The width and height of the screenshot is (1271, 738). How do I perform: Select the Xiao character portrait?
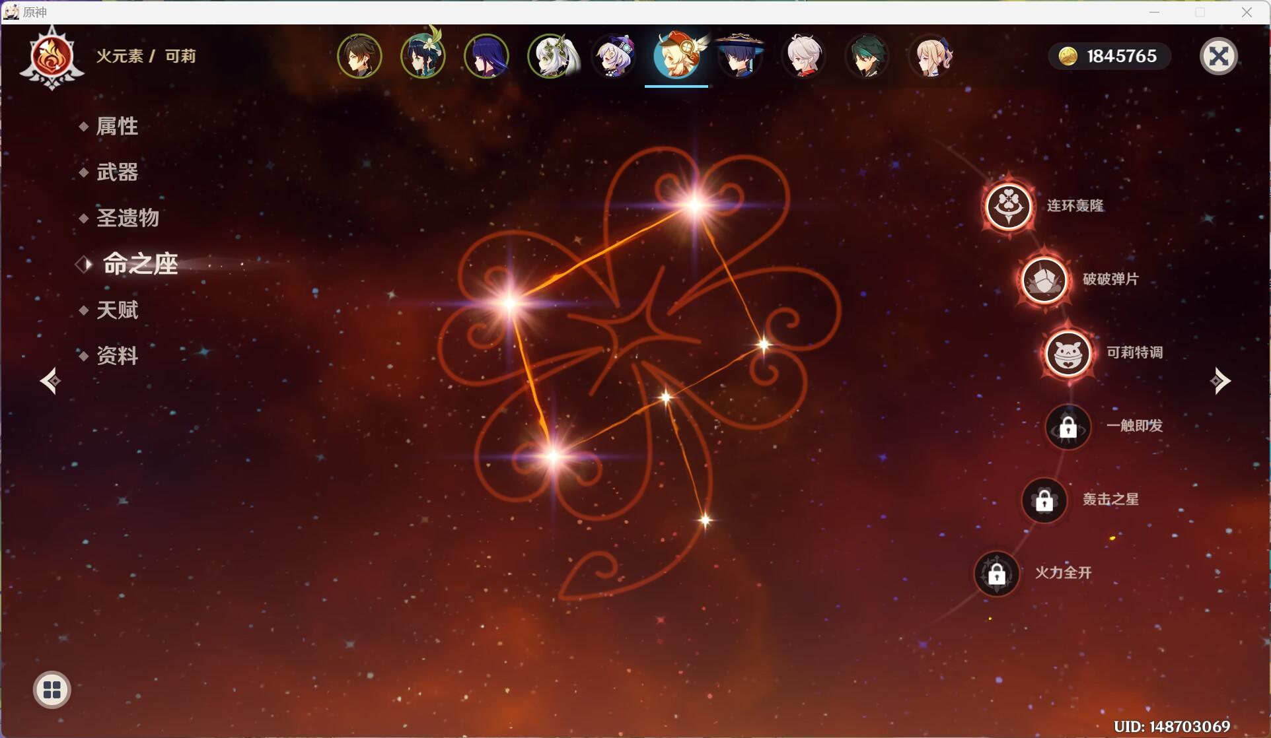867,56
